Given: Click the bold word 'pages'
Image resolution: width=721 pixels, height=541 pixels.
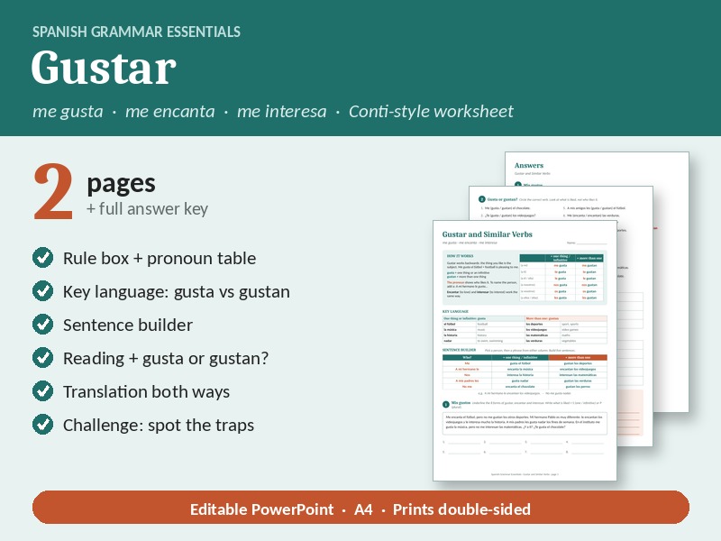Looking at the screenshot, I should click(121, 184).
